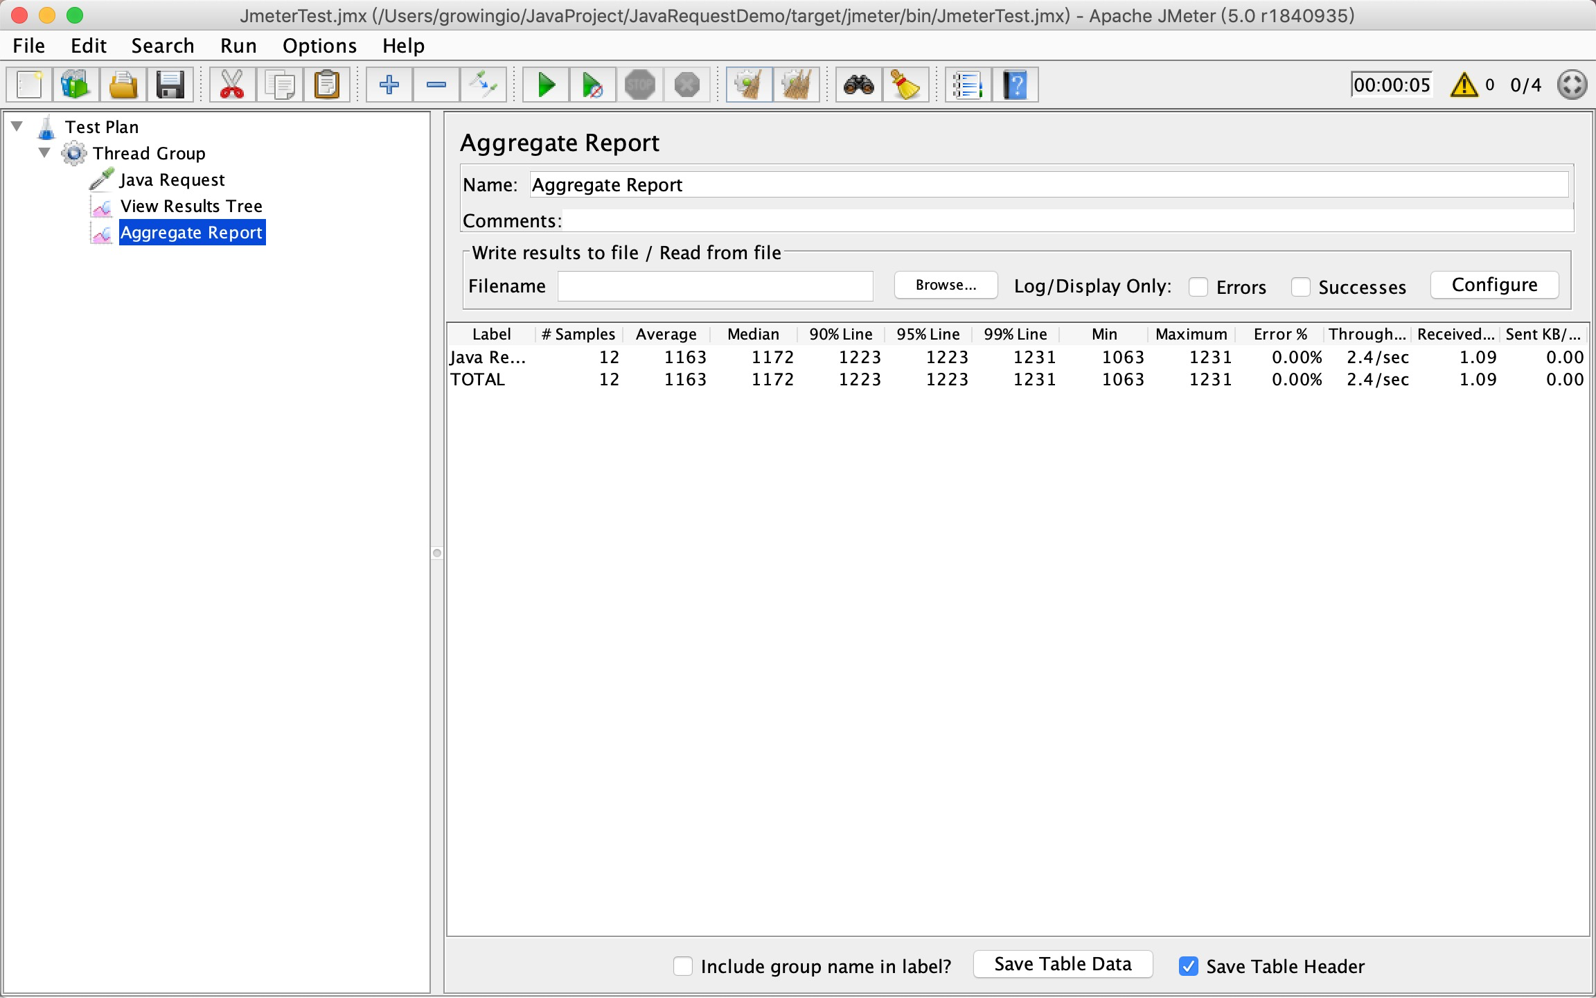The height and width of the screenshot is (998, 1596).
Task: Open the Edit menu
Action: pyautogui.click(x=89, y=46)
